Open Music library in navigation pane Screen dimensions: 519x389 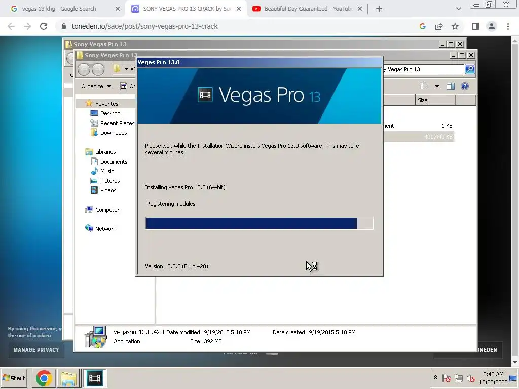pos(106,171)
